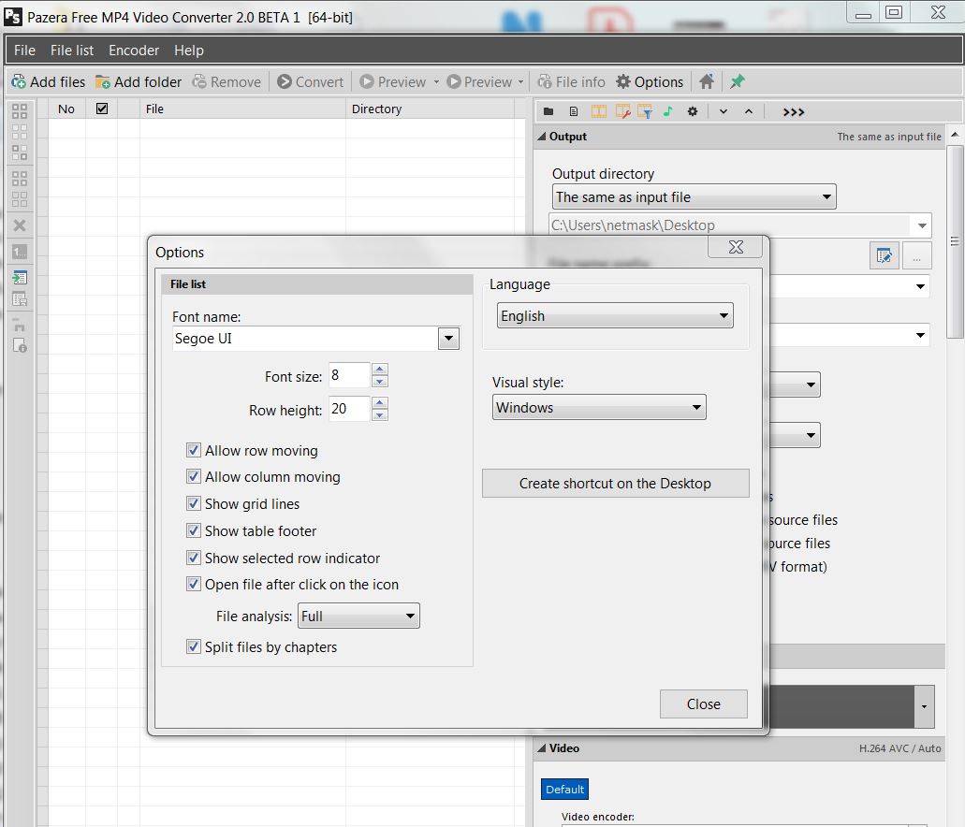Click the document icon in right panel toolbar
This screenshot has height=827, width=965.
pyautogui.click(x=574, y=111)
